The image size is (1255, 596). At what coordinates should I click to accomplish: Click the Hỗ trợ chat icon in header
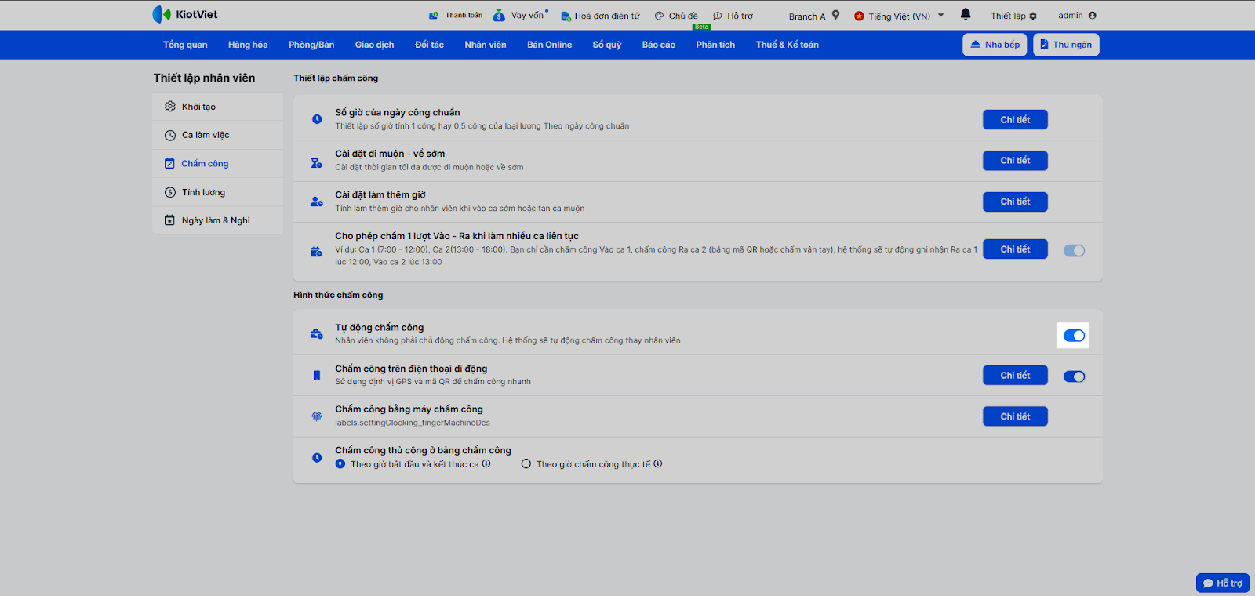pos(718,16)
